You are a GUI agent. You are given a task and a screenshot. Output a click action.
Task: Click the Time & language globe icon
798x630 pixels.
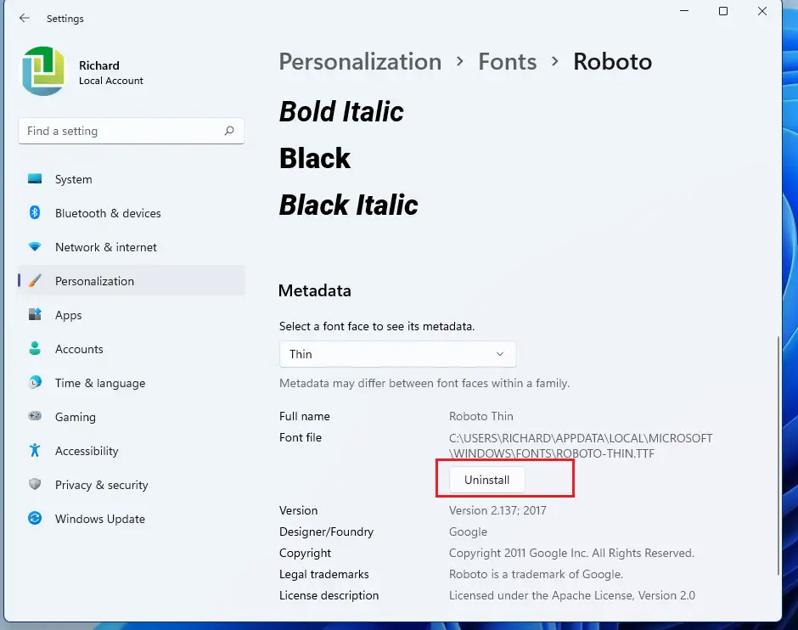[35, 382]
